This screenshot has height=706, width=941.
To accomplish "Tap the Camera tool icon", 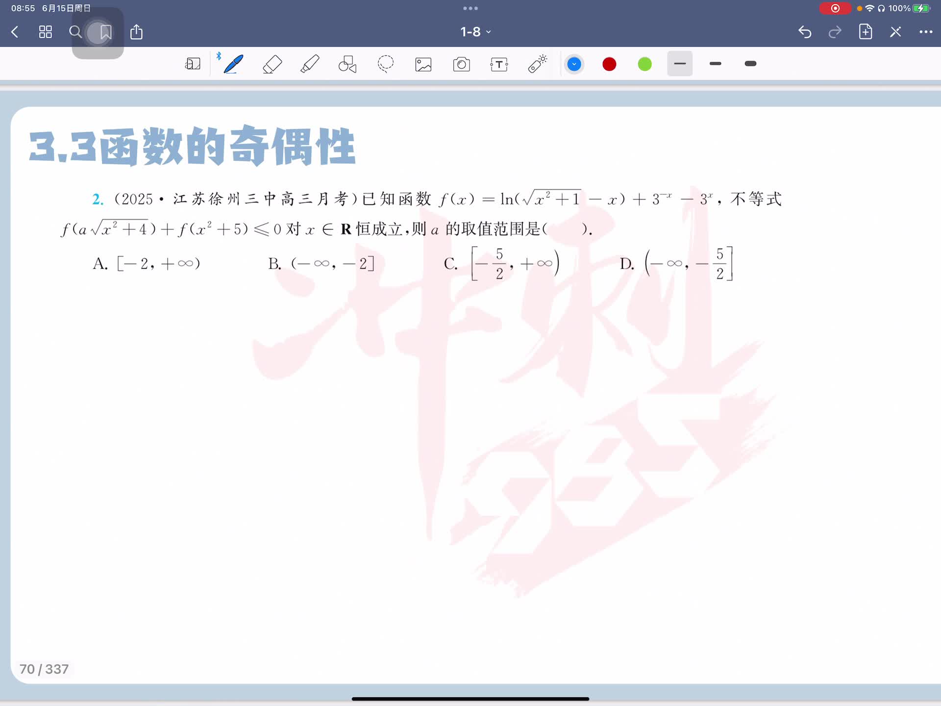I will click(x=461, y=64).
